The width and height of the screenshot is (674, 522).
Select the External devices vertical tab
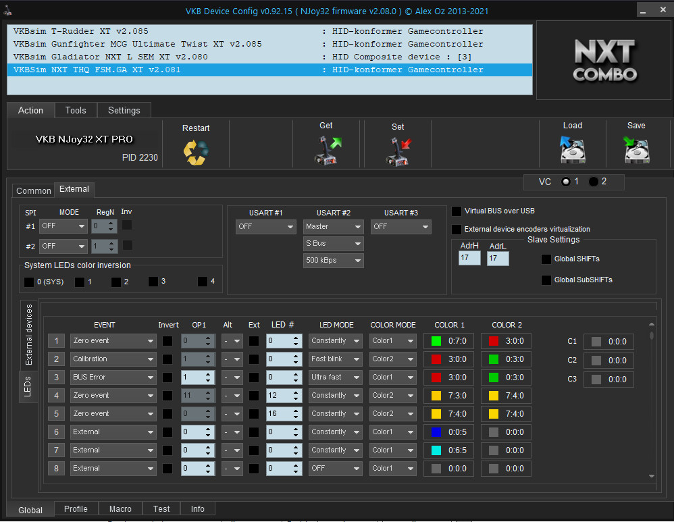pos(29,334)
